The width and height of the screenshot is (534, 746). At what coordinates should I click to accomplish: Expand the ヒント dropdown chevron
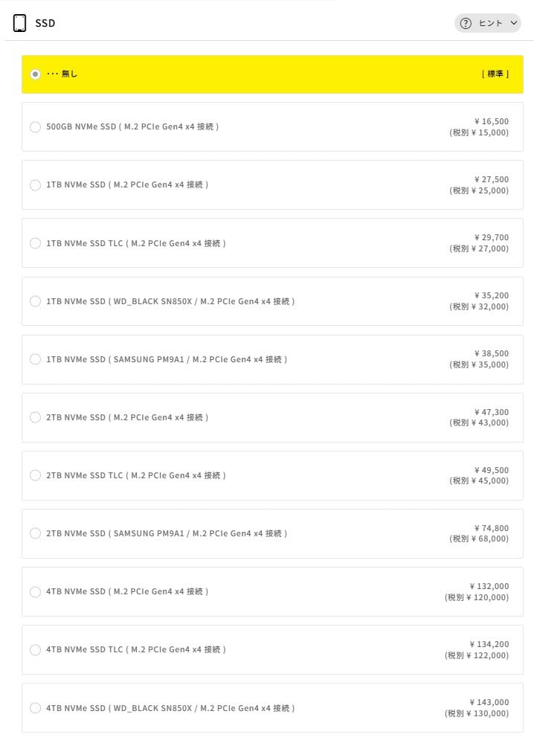point(513,23)
